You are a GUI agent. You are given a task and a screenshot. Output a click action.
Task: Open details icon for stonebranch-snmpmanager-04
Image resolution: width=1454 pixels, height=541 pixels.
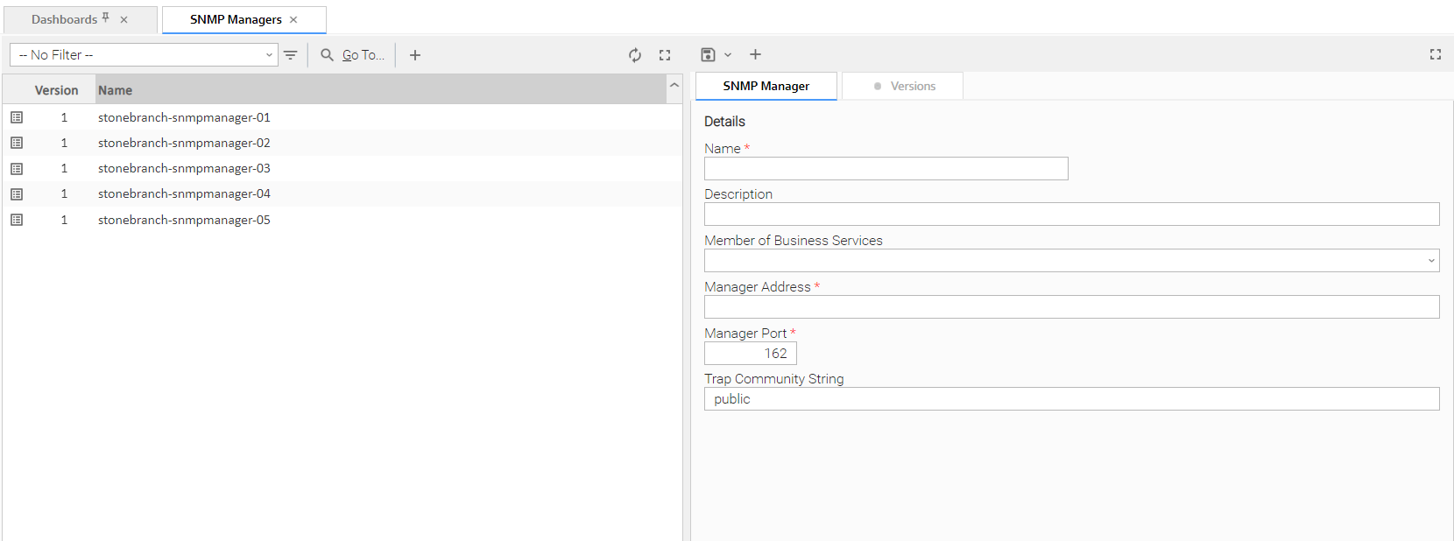[17, 194]
